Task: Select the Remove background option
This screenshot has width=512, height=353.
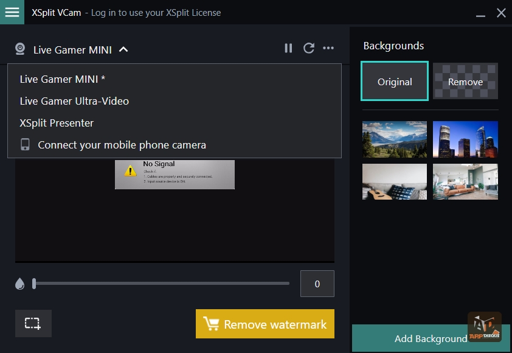Action: tap(465, 81)
